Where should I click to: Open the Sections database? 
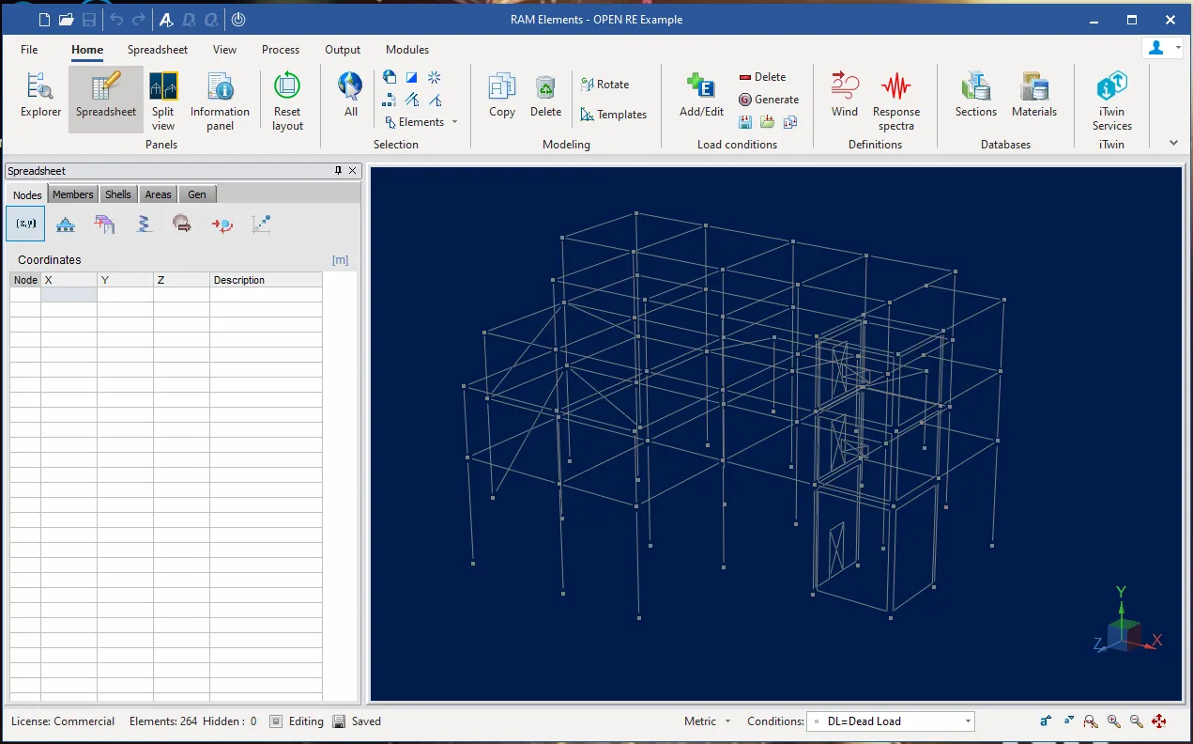coord(975,95)
